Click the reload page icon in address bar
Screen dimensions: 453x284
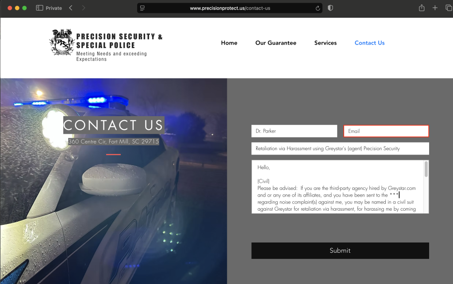pos(318,8)
